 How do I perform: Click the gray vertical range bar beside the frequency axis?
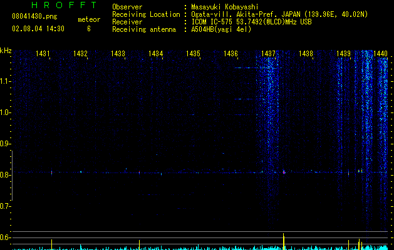(x=12, y=176)
